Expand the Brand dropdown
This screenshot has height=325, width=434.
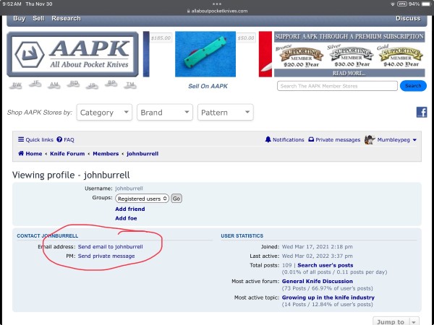tap(165, 112)
